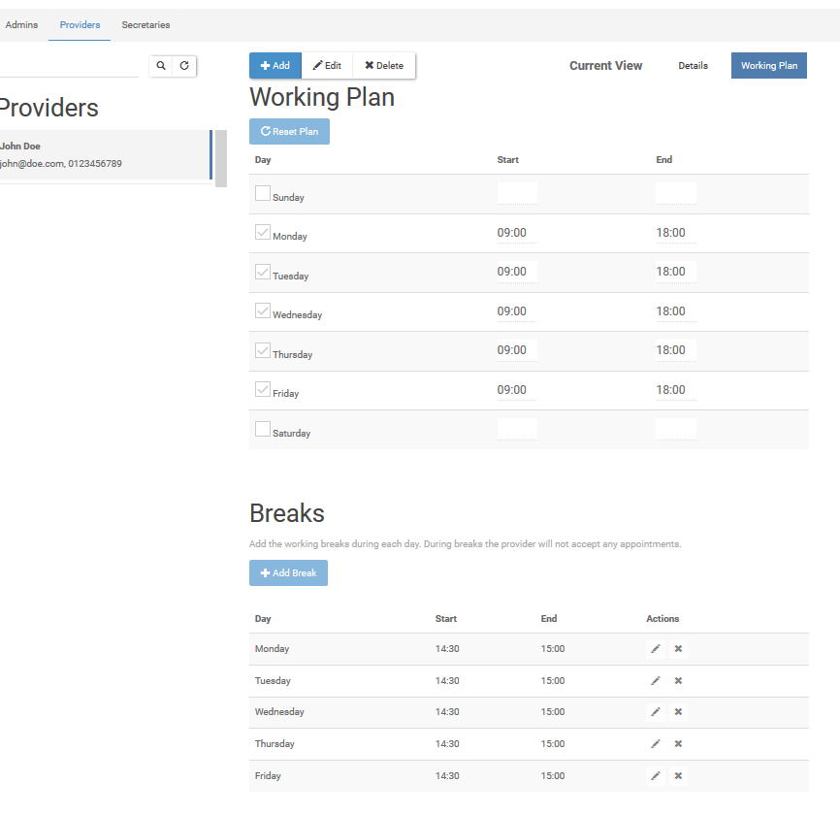Delete the selected provider
Image resolution: width=840 pixels, height=815 pixels.
point(383,65)
